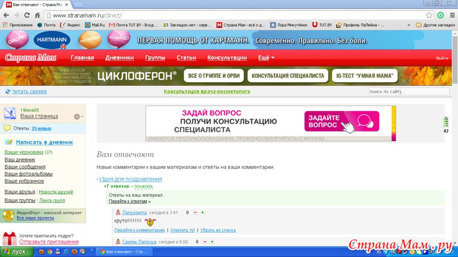Viewport: 458px width, 257px height.
Task: Downvote Лапуллитта's comment with red minus
Action: click(195, 212)
